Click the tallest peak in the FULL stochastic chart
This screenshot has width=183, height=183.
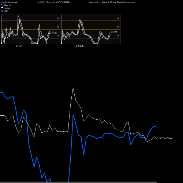coord(80,19)
